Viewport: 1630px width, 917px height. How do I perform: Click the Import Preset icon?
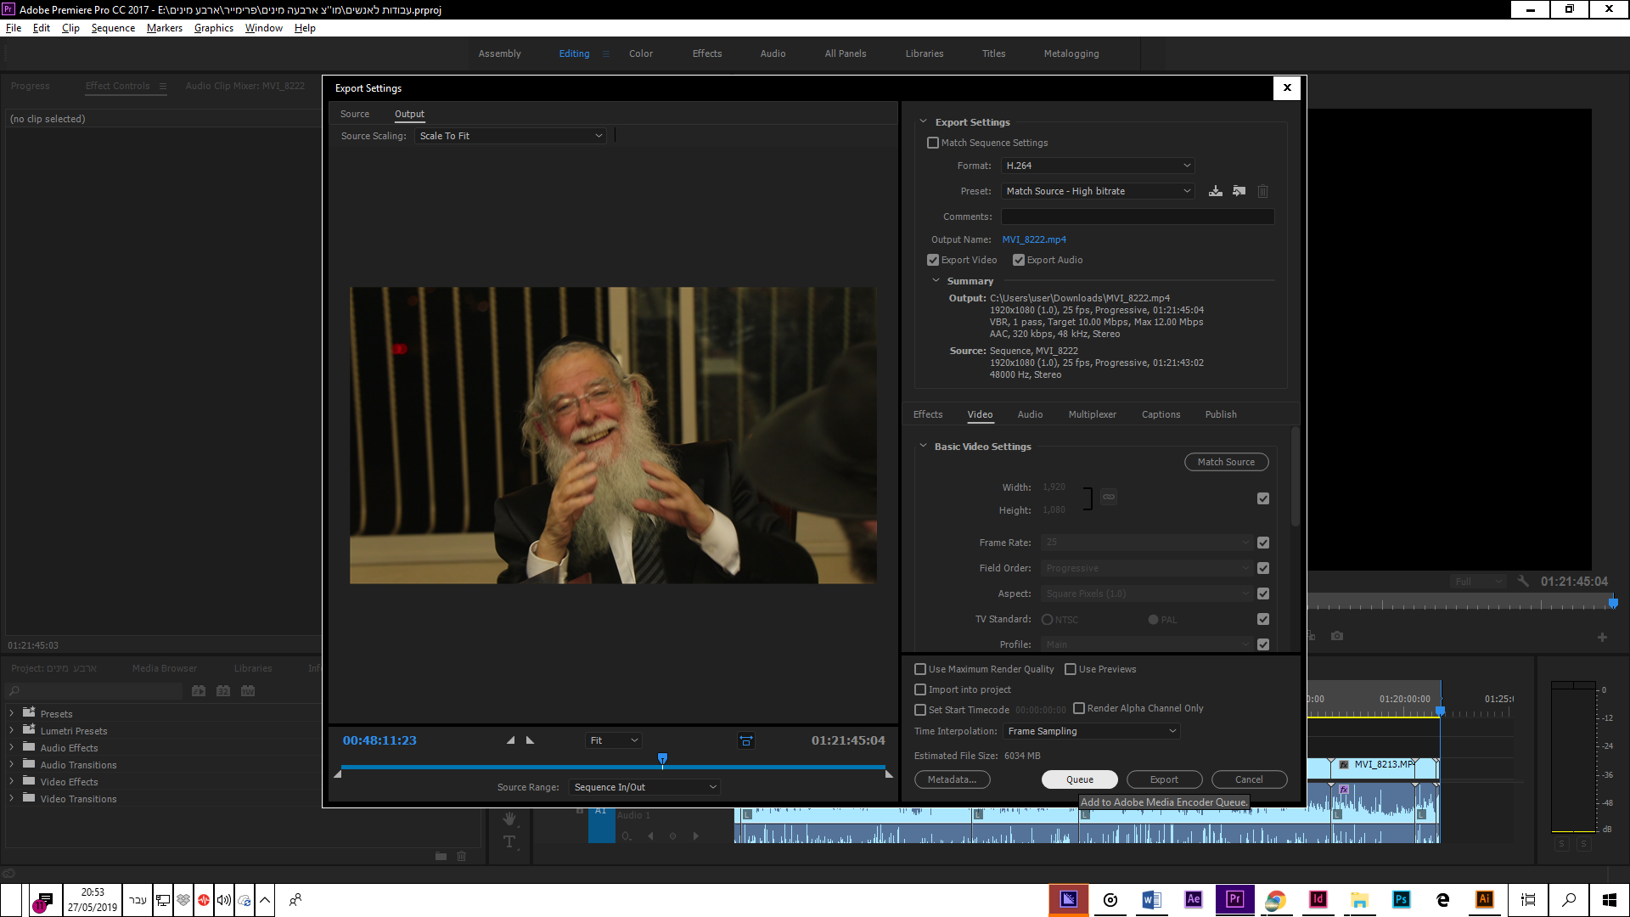click(1239, 191)
